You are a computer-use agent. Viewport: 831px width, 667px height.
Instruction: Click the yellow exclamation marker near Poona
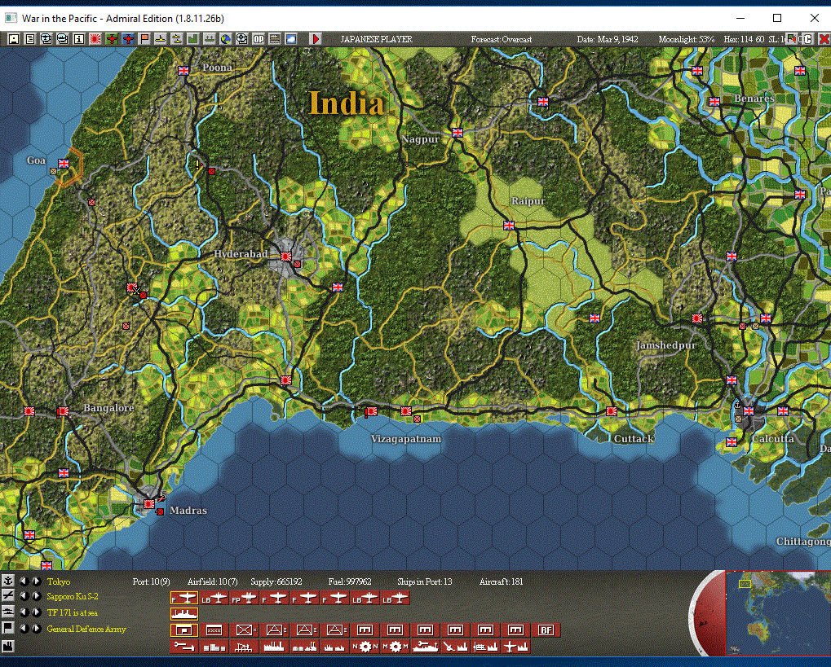[197, 165]
